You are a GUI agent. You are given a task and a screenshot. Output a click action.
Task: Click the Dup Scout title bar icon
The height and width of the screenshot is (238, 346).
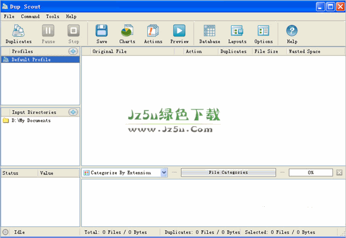click(x=5, y=6)
